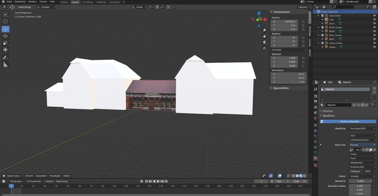Image resolution: width=378 pixels, height=196 pixels.
Task: Collapse the Cafe Ordner tree node
Action: click(x=319, y=16)
